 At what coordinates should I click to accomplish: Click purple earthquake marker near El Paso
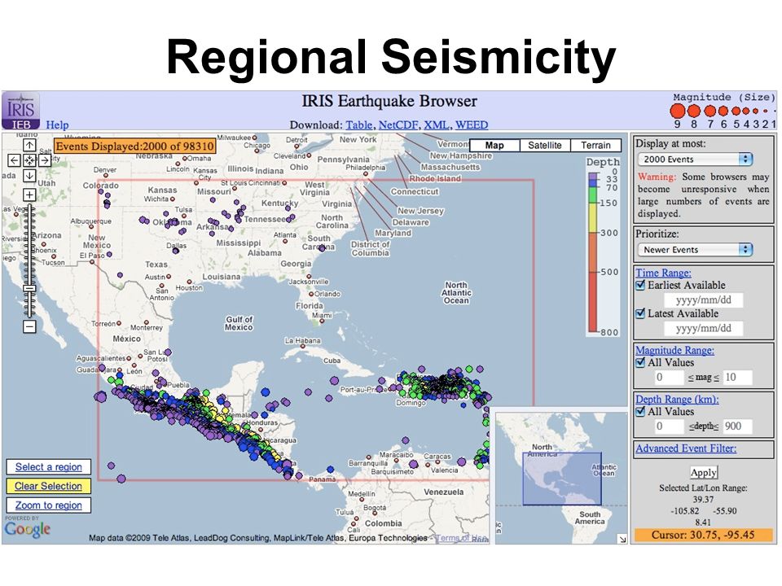coord(108,254)
